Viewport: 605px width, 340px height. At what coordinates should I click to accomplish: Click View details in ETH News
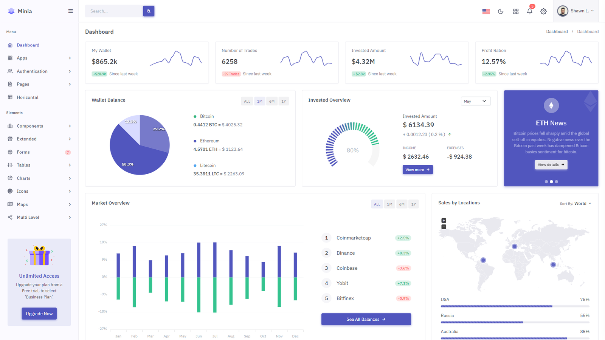[x=551, y=165]
